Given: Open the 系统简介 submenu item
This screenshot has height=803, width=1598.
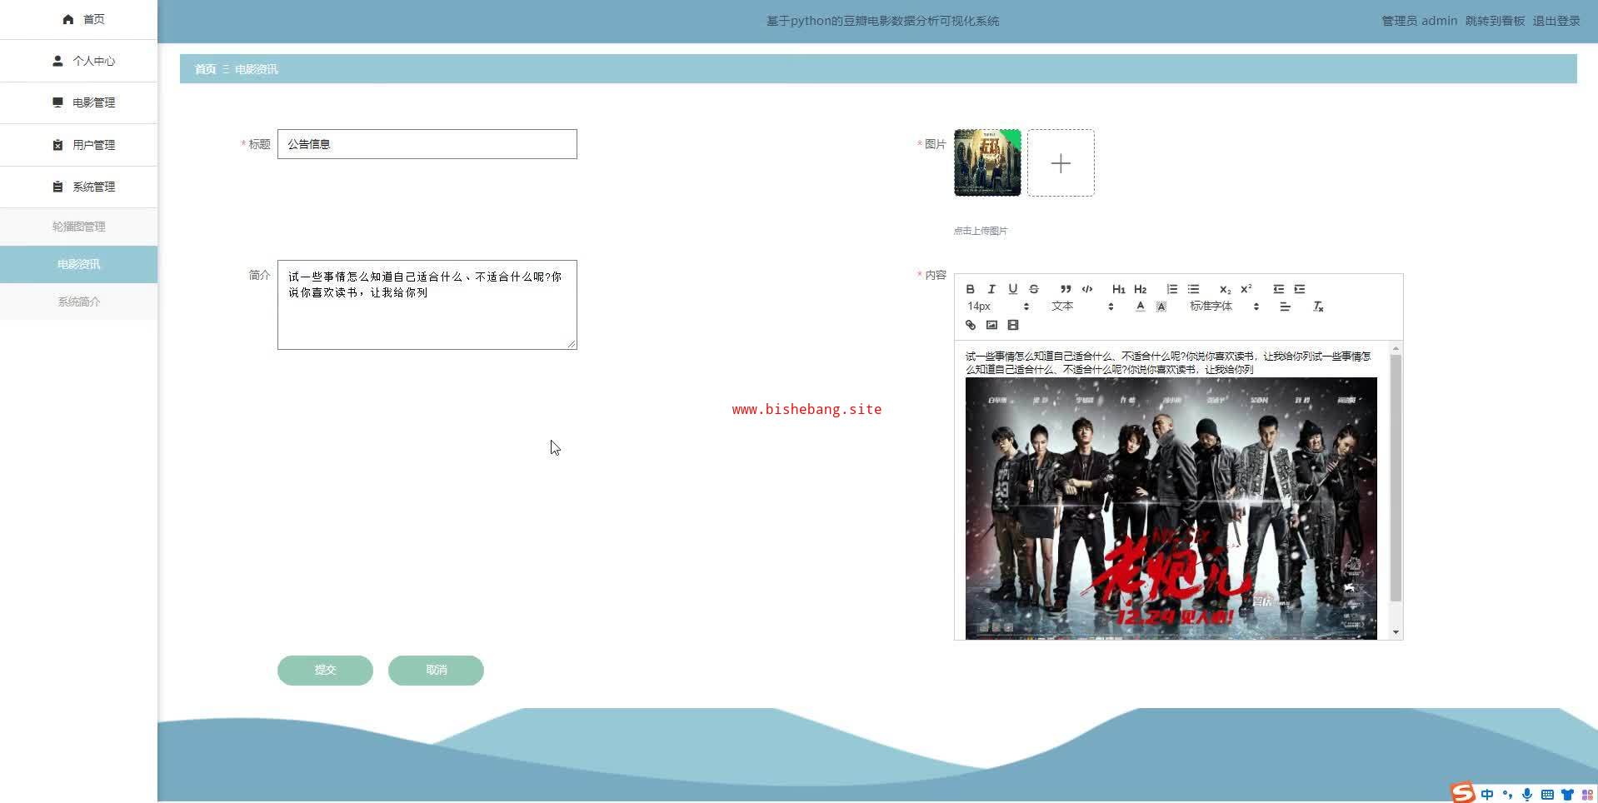Looking at the screenshot, I should pos(78,302).
